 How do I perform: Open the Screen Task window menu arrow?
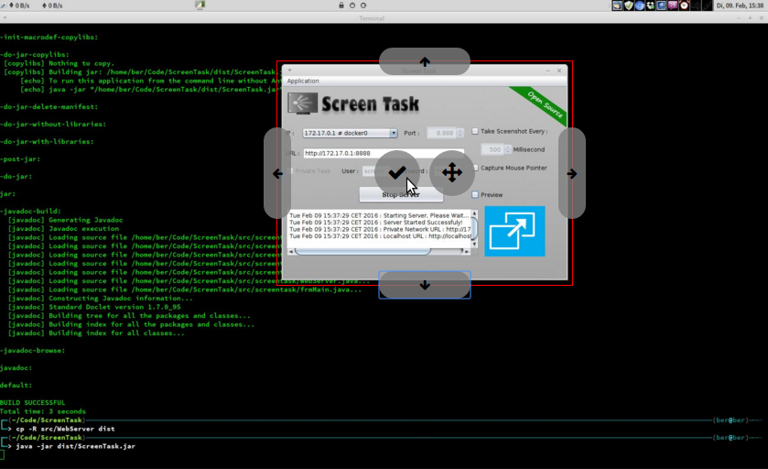click(289, 71)
